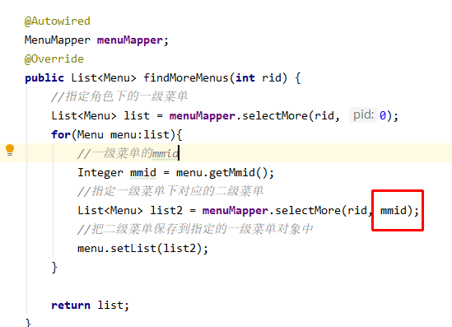
Task: Click the comment above List list declaration
Action: 119,96
